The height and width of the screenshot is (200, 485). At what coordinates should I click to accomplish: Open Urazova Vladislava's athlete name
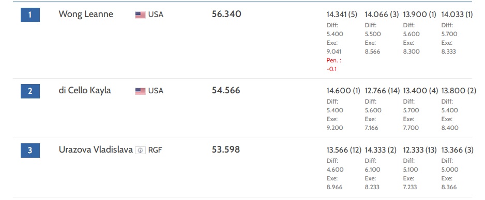point(96,150)
